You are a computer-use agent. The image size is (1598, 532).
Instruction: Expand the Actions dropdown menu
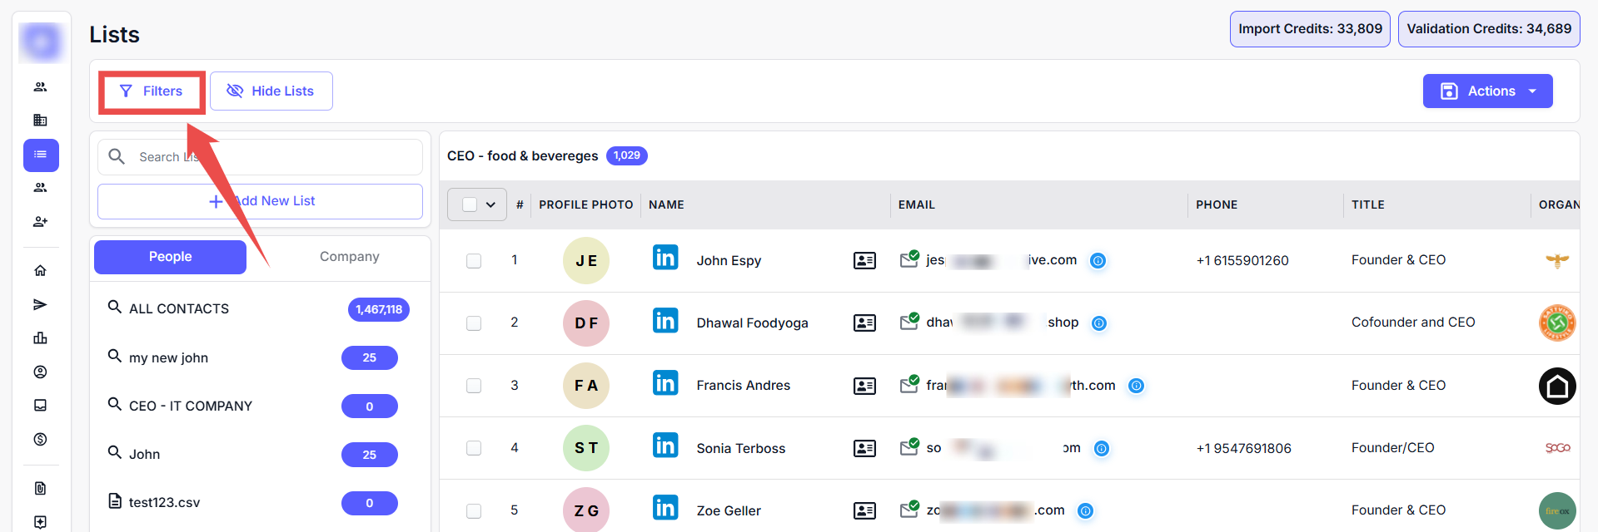click(1486, 91)
